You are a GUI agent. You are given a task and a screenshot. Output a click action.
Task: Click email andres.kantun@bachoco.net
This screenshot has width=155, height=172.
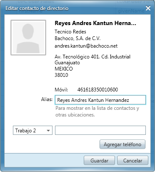click(86, 46)
